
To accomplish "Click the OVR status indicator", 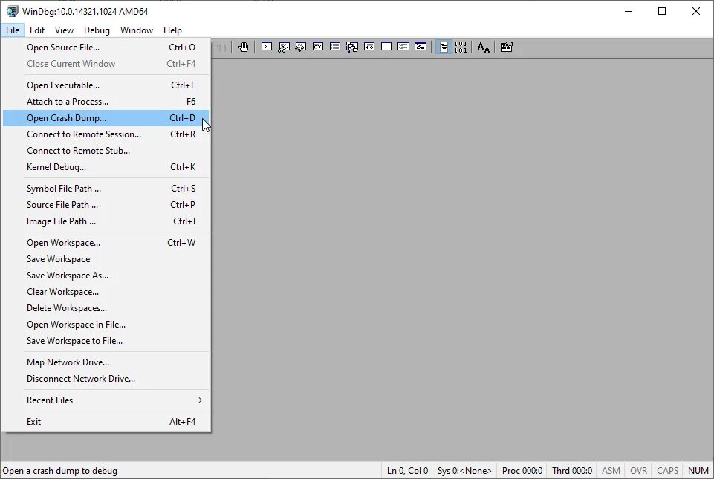I will coord(638,471).
